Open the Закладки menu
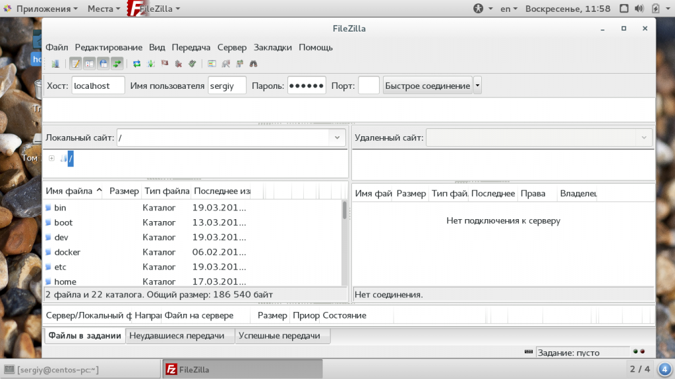The width and height of the screenshot is (675, 379). [273, 47]
